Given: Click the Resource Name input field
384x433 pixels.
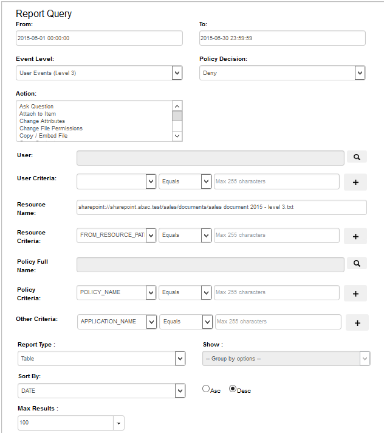Looking at the screenshot, I should pos(222,207).
